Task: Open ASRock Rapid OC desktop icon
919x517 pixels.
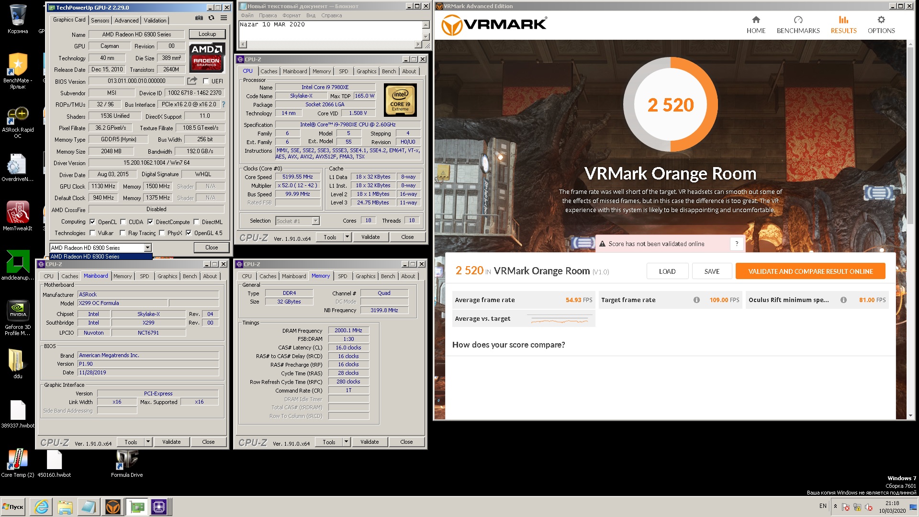Action: 18,123
